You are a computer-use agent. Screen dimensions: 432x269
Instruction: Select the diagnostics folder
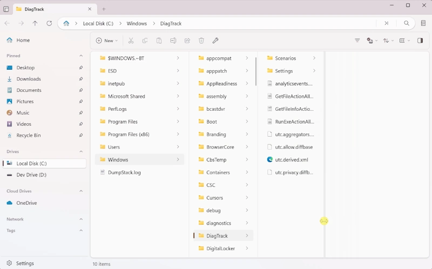click(x=223, y=223)
